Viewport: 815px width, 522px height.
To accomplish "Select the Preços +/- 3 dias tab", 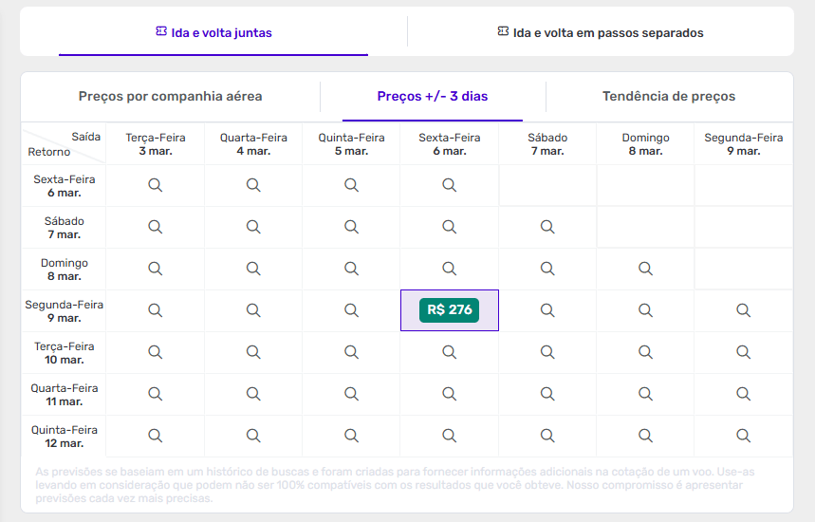I will pos(433,97).
